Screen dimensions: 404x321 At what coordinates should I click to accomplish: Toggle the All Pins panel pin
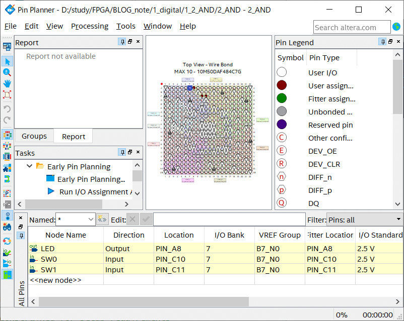pos(21,236)
